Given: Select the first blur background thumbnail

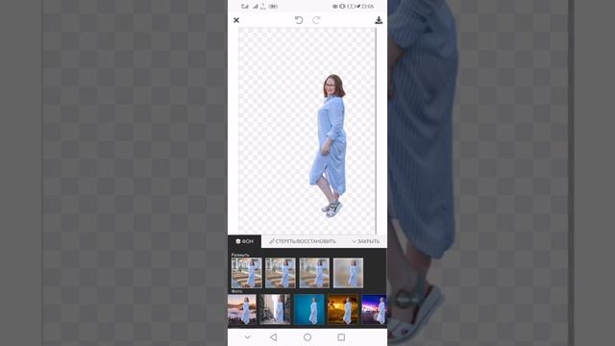Looking at the screenshot, I should (247, 273).
